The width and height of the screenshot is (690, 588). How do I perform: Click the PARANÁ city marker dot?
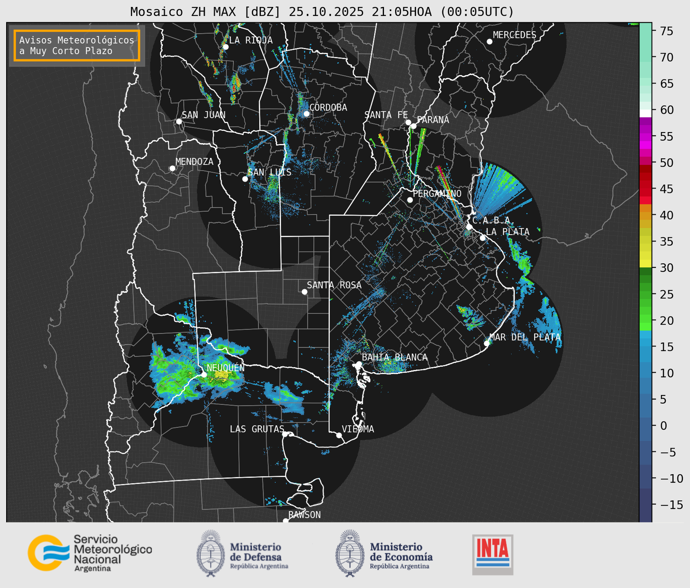point(414,126)
